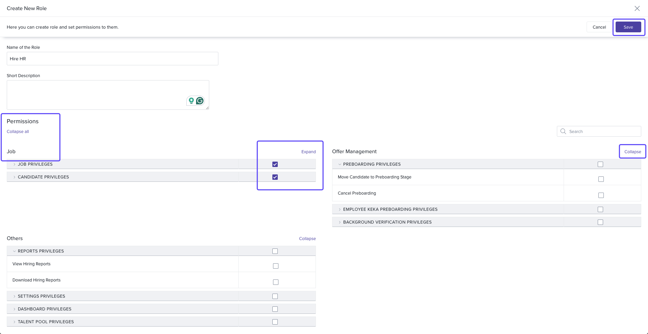Uncheck the Candidate Privileges checkbox

pyautogui.click(x=275, y=177)
